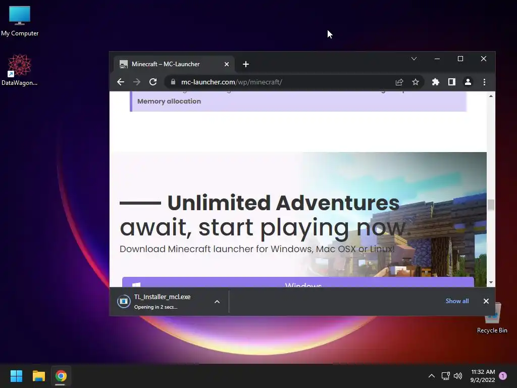Image resolution: width=517 pixels, height=388 pixels.
Task: Open the tab search dropdown chevron
Action: [x=414, y=59]
